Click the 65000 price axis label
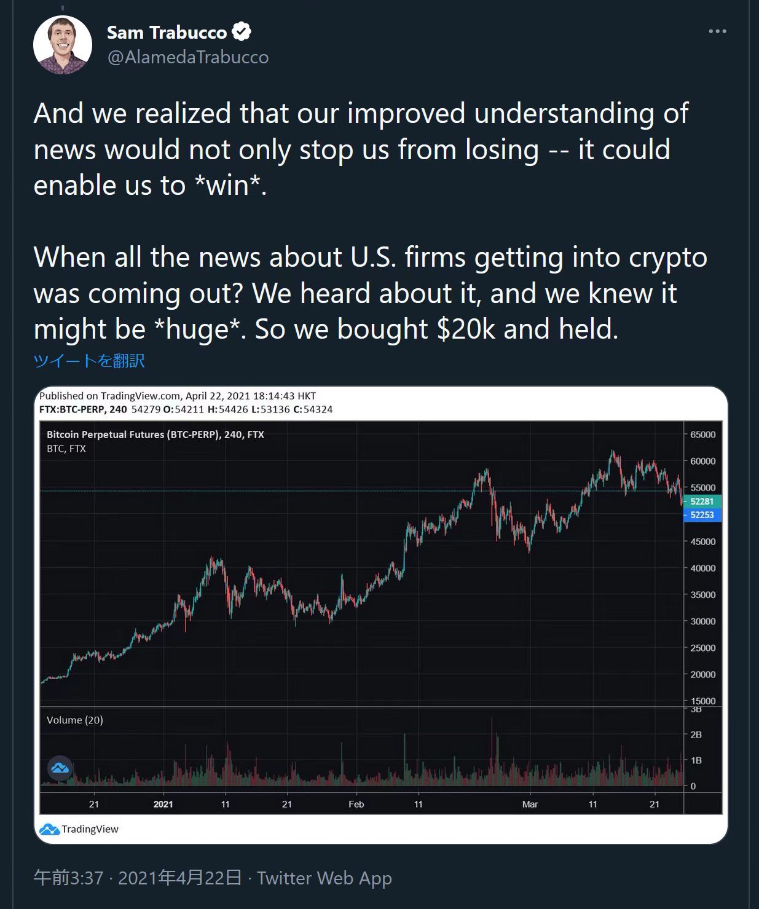Image resolution: width=759 pixels, height=909 pixels. point(702,435)
